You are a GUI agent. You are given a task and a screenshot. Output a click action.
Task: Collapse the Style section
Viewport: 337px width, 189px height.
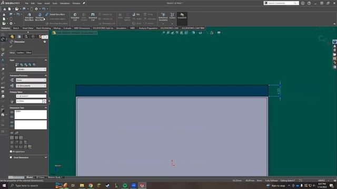[46, 60]
